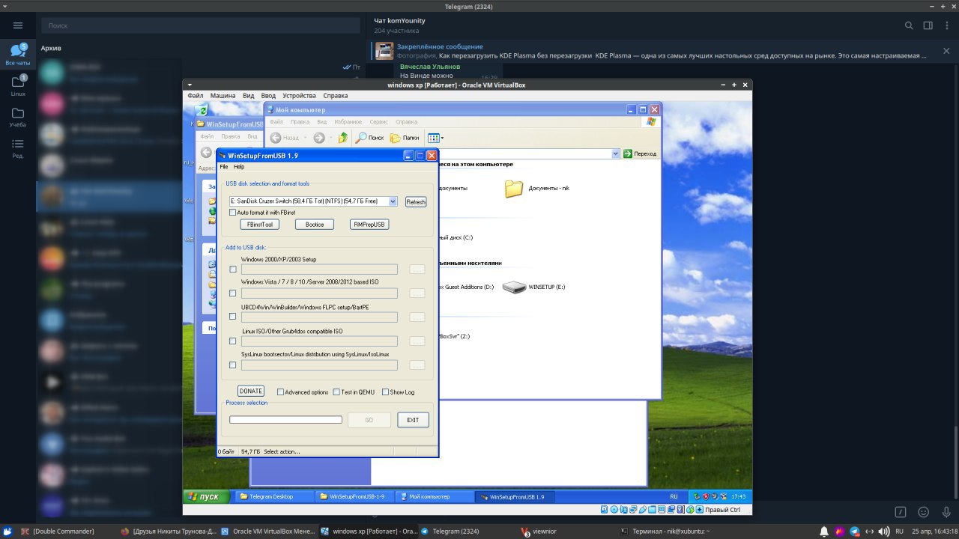Screen dimensions: 959x539
Task: Tick the Windows 2000/XP/2003 Setup checkbox
Action: (233, 269)
